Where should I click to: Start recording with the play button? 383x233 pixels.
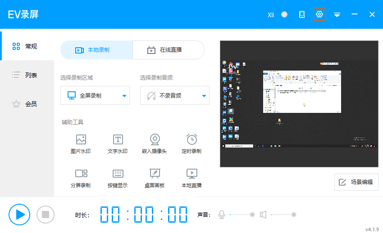coord(19,215)
